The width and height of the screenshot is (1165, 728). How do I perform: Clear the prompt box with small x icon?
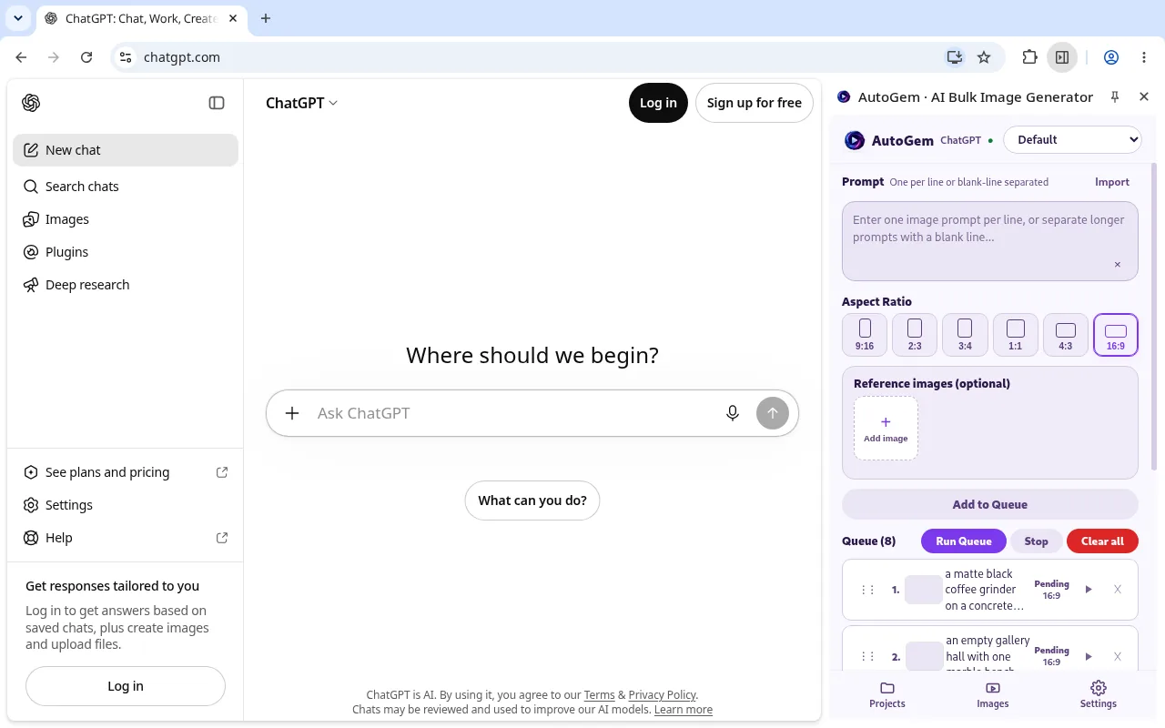[1118, 265]
